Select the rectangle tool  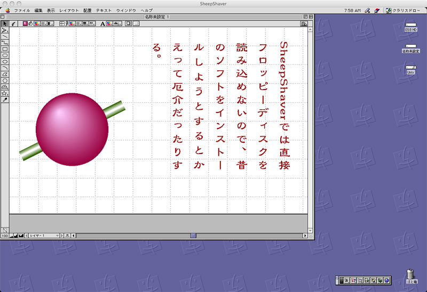5,49
